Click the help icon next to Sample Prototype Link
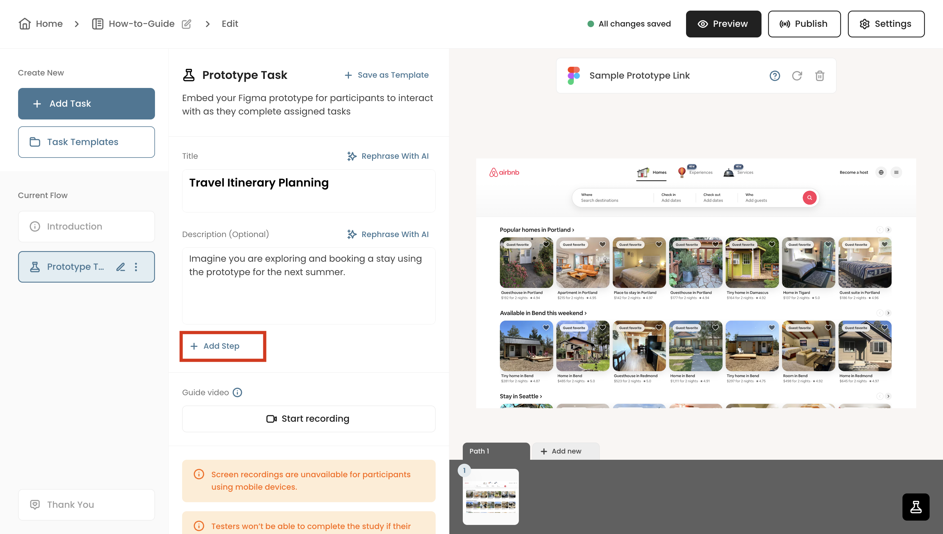The width and height of the screenshot is (943, 534). coord(774,75)
